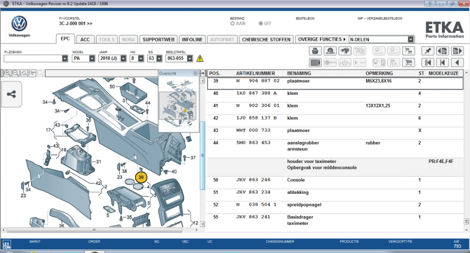Click the parts list vertical scrollbar down arrow
This screenshot has height=253, width=470.
[x=466, y=230]
